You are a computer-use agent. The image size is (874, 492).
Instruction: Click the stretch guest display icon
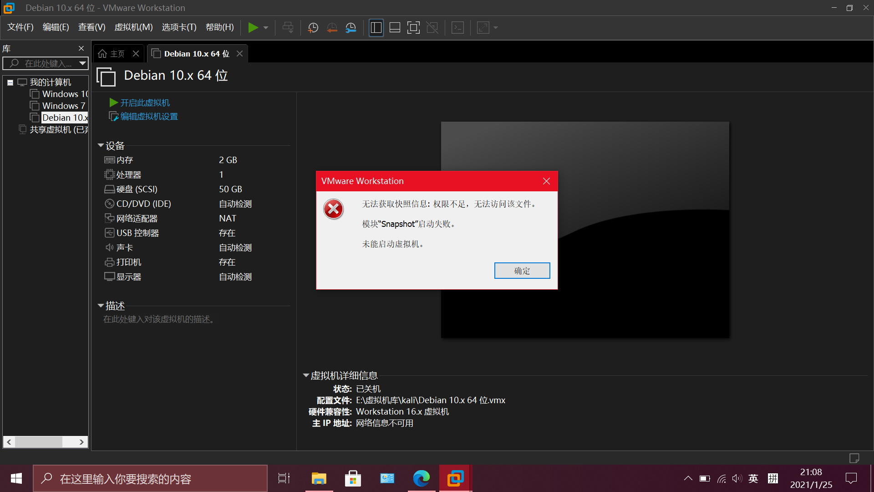pyautogui.click(x=483, y=28)
